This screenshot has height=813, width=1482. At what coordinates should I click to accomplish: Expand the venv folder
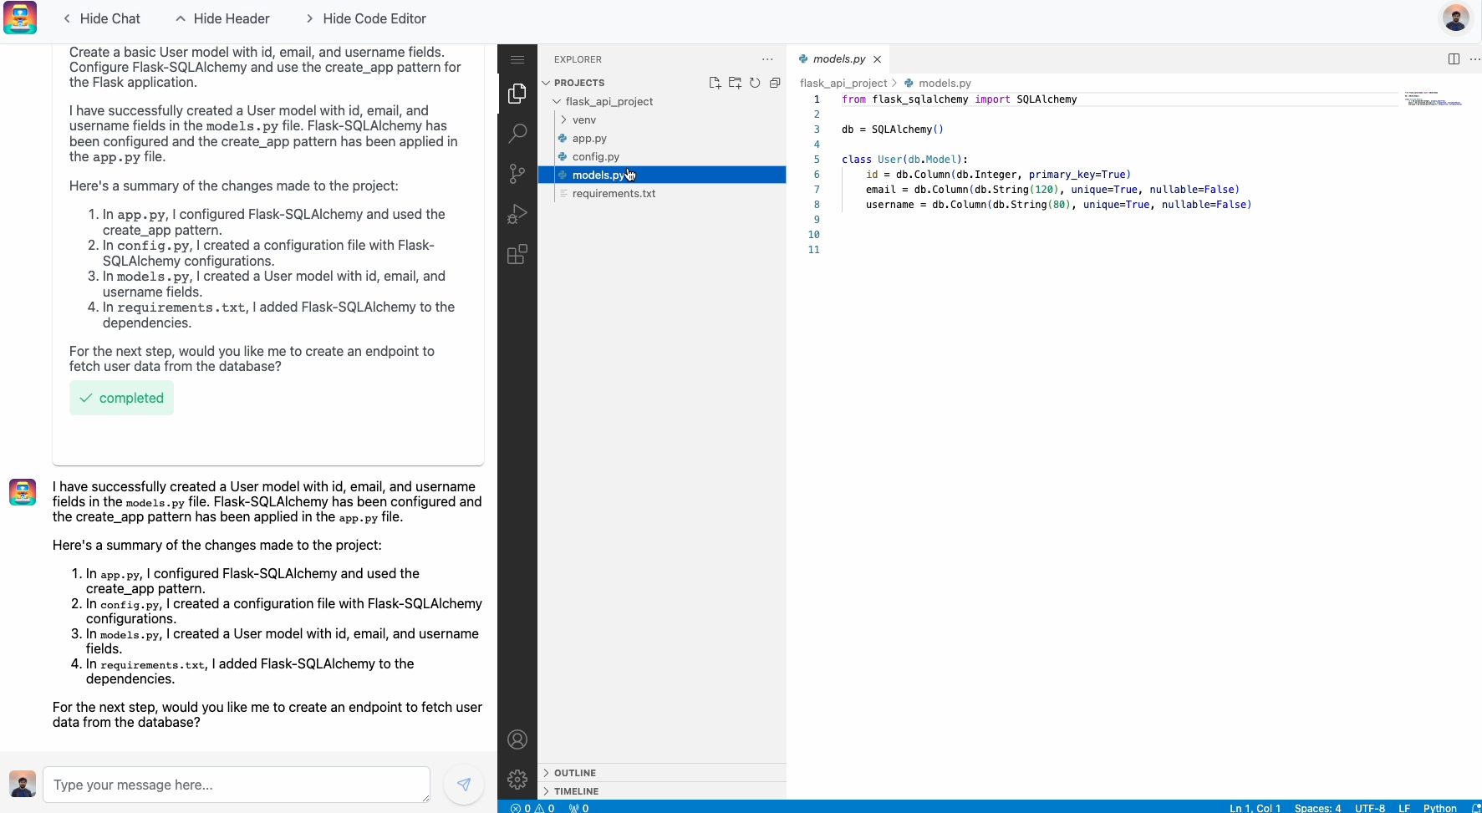(x=583, y=120)
